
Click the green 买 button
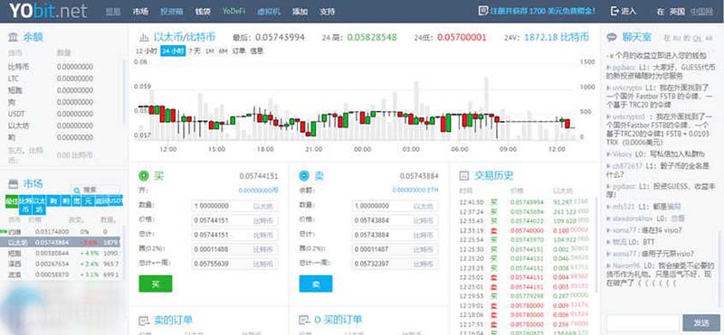(x=156, y=284)
